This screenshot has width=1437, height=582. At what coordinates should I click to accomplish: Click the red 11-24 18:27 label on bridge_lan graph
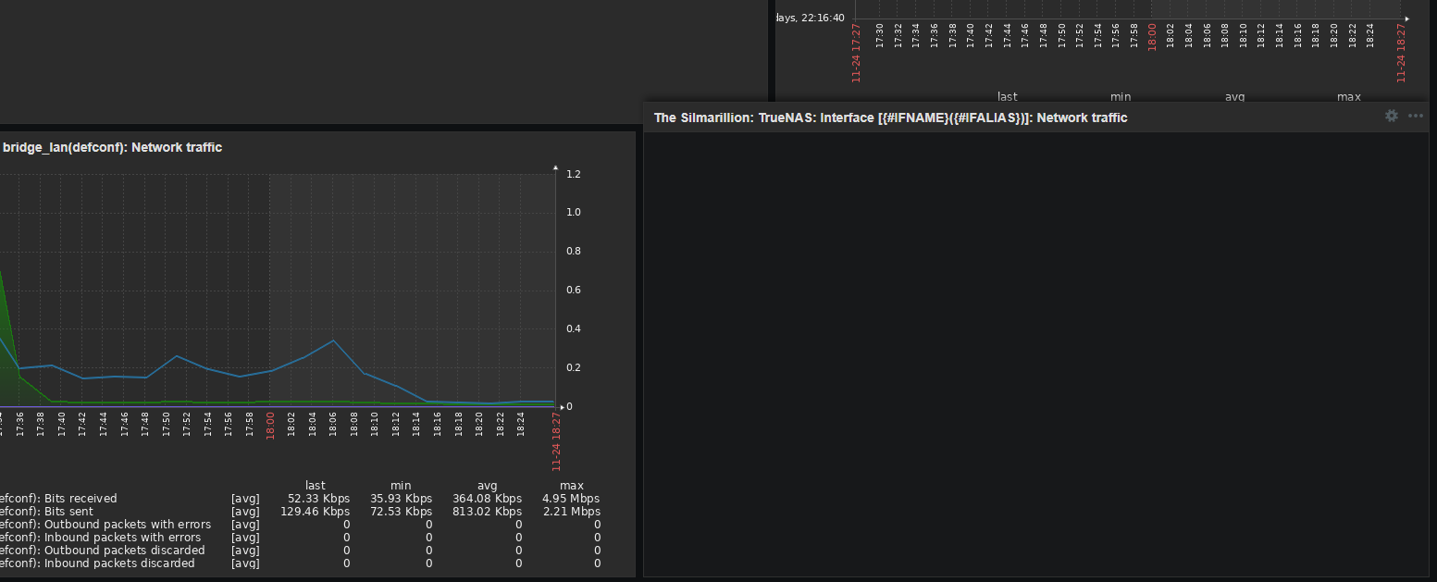(x=557, y=443)
